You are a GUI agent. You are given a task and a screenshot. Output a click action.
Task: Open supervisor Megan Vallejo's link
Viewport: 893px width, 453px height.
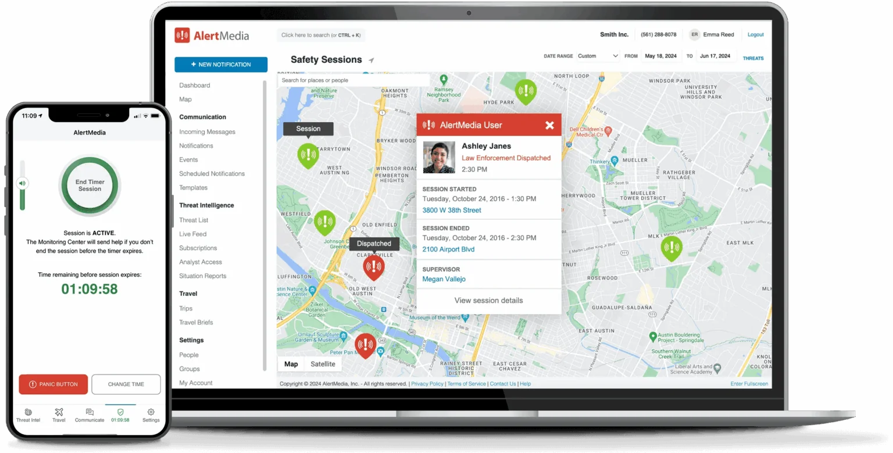point(444,279)
